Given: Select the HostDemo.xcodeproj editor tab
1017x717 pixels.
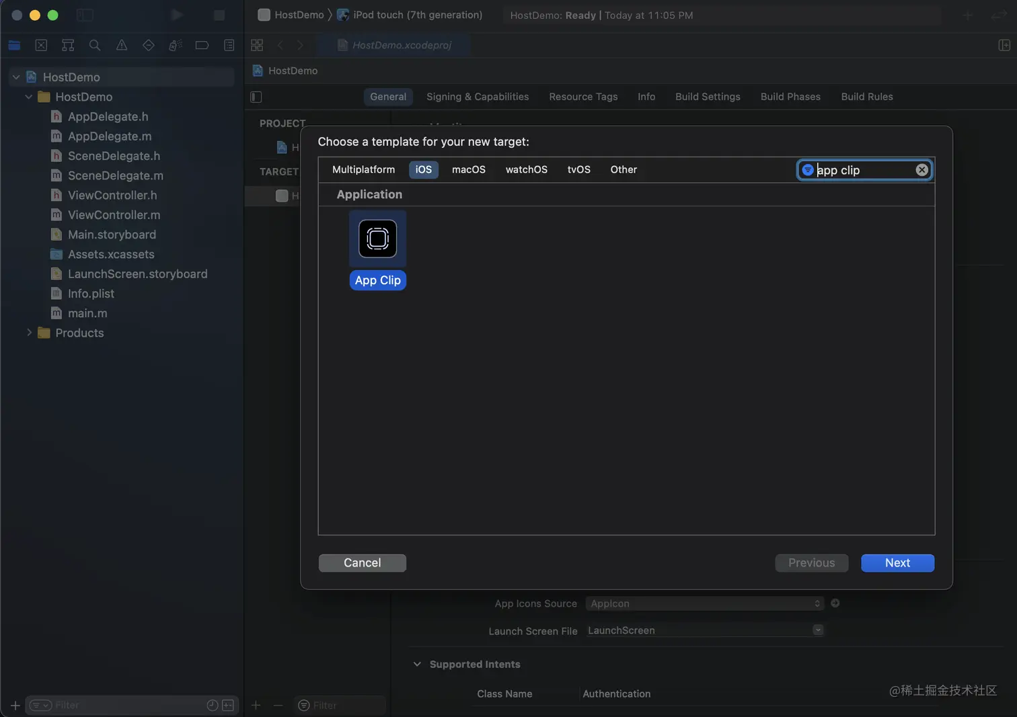Looking at the screenshot, I should click(x=394, y=45).
